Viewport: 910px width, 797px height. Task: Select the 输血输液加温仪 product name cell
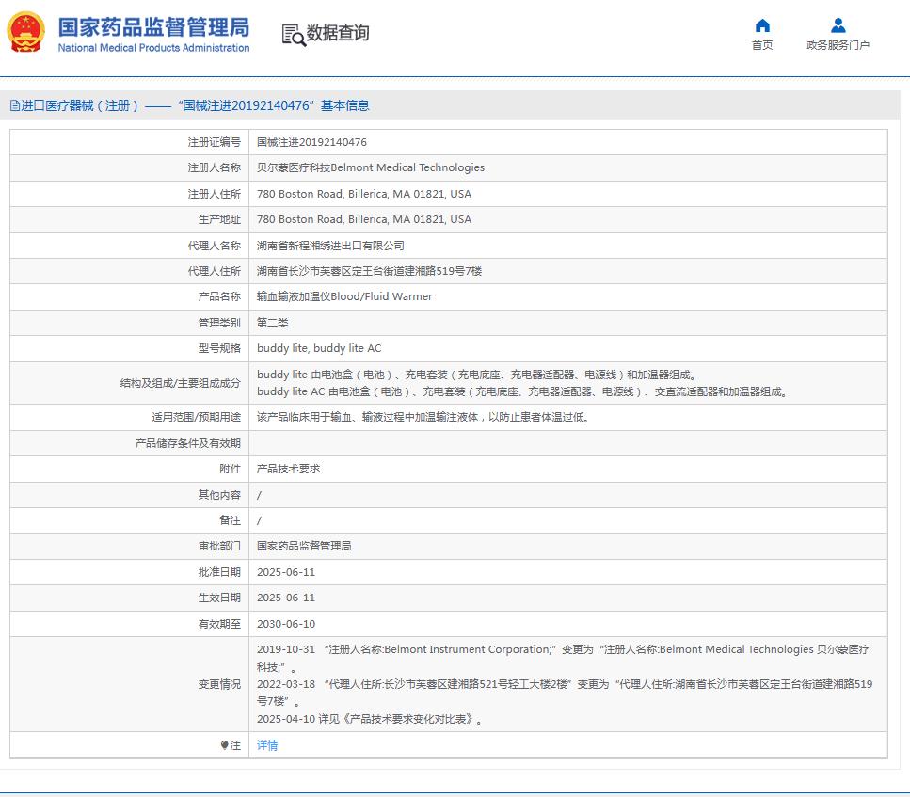click(343, 296)
